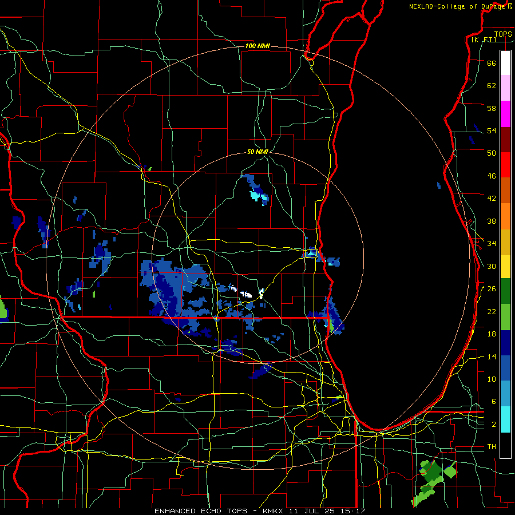The height and width of the screenshot is (515, 515).
Task: Click the "22" legend value
Action: 492,312
